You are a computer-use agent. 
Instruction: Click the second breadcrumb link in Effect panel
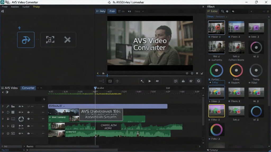[220, 17]
